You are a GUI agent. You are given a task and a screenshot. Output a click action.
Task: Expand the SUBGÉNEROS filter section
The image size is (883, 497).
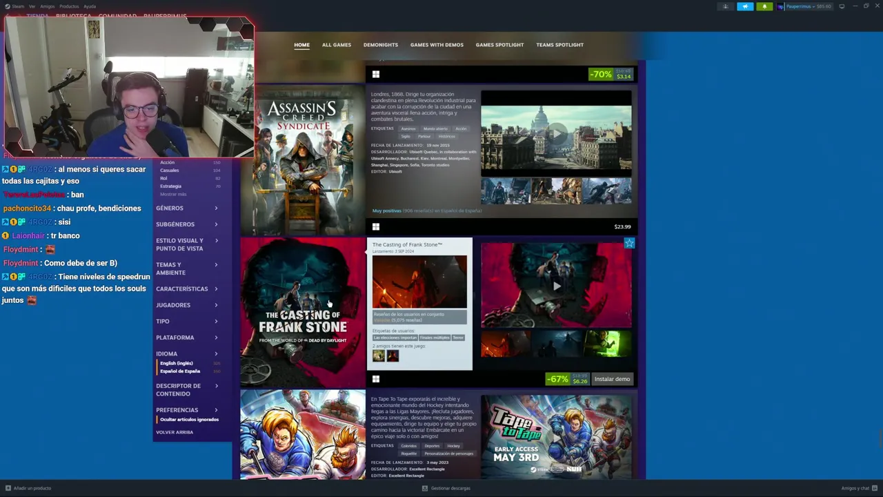click(x=187, y=224)
